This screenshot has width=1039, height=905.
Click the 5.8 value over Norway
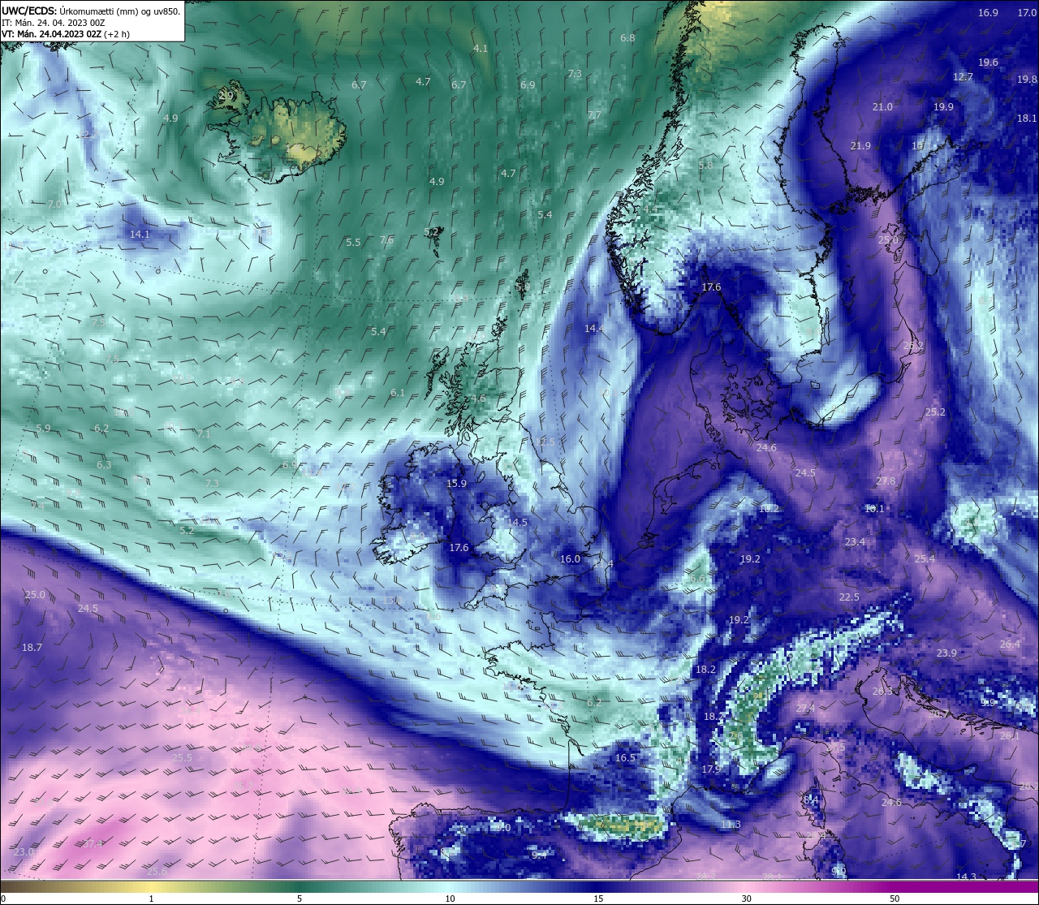coord(705,165)
